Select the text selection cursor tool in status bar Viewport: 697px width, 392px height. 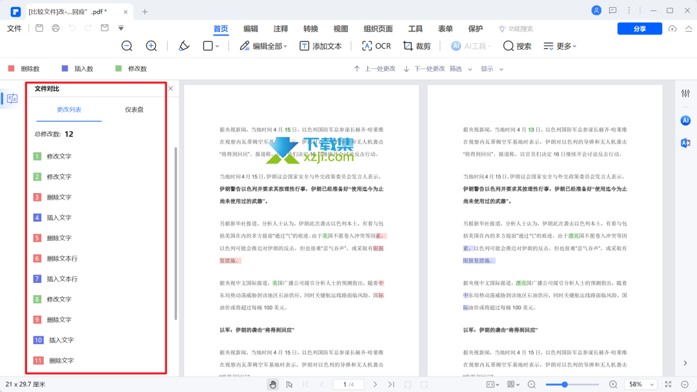pyautogui.click(x=289, y=384)
